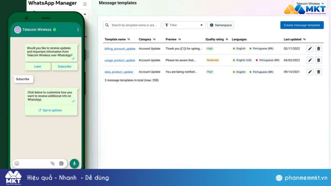Click Create message template button

tap(302, 25)
